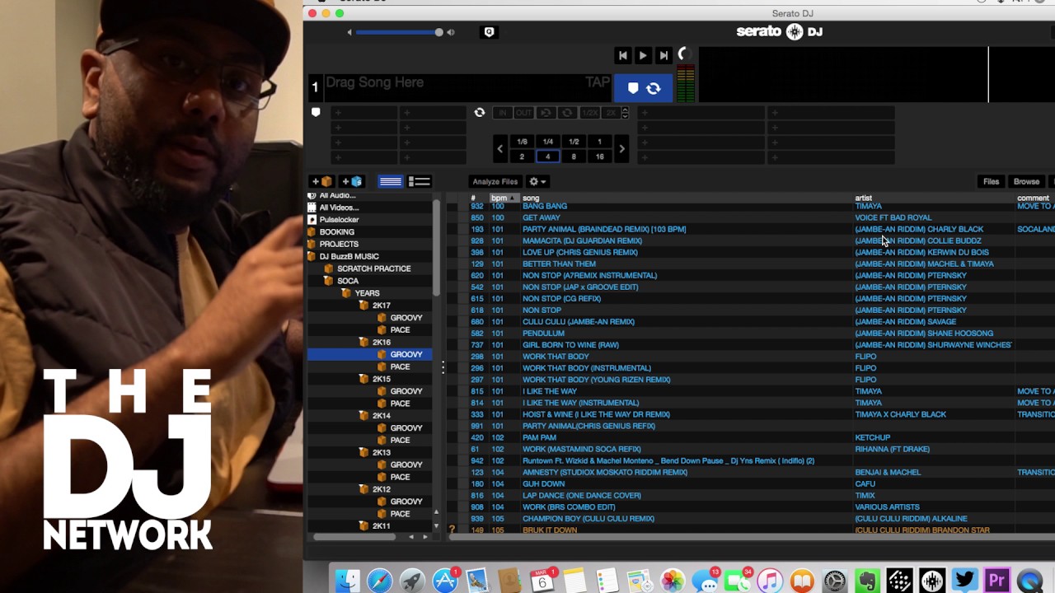Double the loop with the 2X button
Image resolution: width=1055 pixels, height=593 pixels.
tap(610, 113)
